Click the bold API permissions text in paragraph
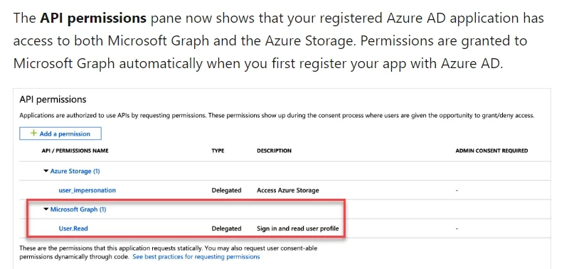The image size is (564, 269). coord(93,18)
